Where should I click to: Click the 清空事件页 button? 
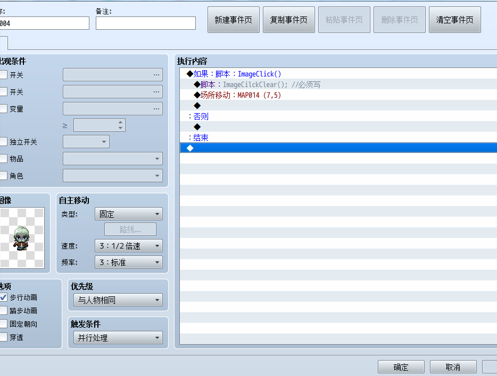[x=455, y=20]
